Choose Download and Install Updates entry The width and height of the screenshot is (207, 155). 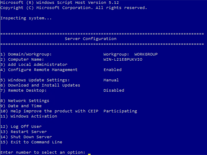pyautogui.click(x=40, y=85)
